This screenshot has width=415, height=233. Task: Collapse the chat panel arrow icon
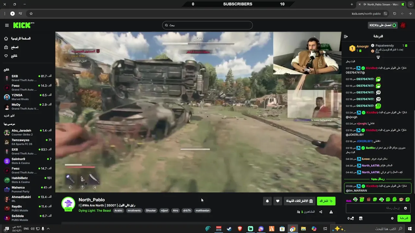point(346,36)
